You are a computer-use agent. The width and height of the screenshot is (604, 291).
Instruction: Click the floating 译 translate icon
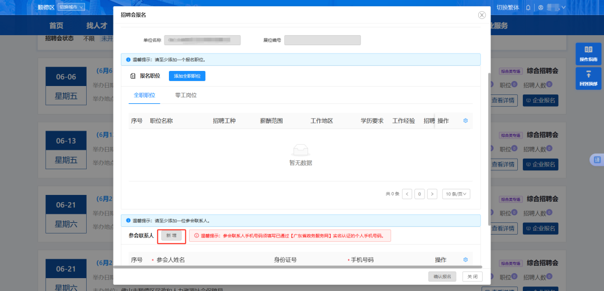pos(596,160)
